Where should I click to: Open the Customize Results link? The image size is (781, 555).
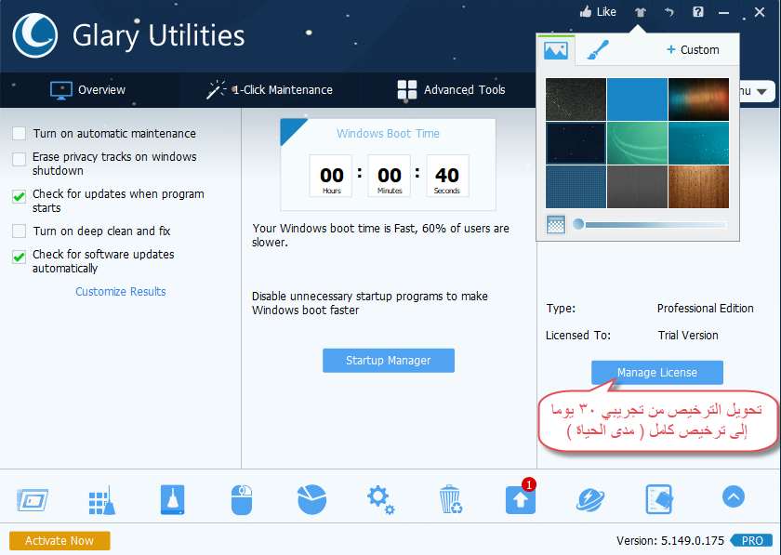[121, 292]
